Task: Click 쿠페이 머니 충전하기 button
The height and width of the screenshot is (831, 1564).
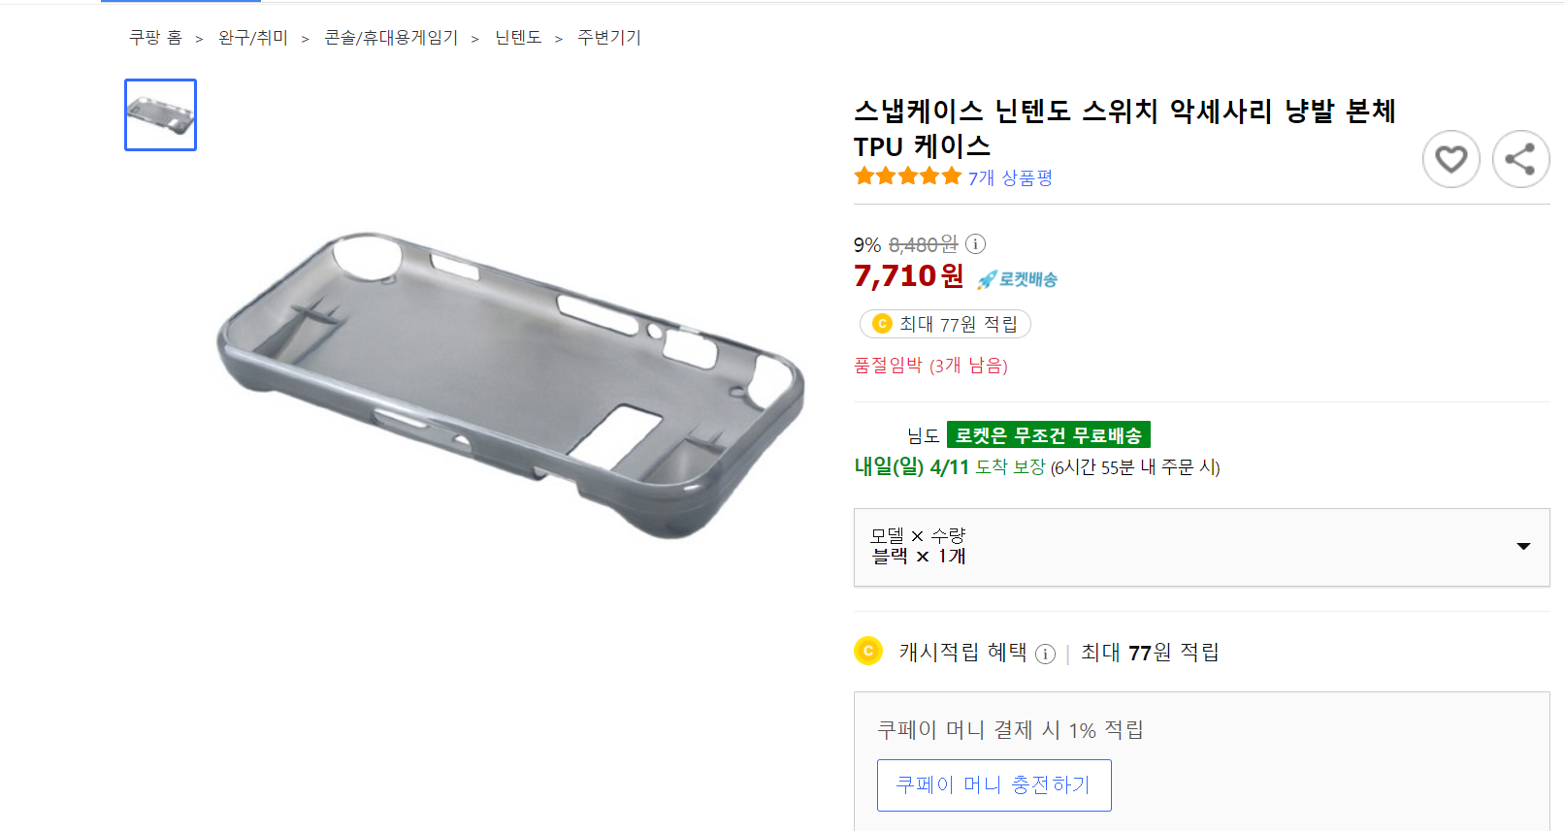Action: (x=994, y=784)
